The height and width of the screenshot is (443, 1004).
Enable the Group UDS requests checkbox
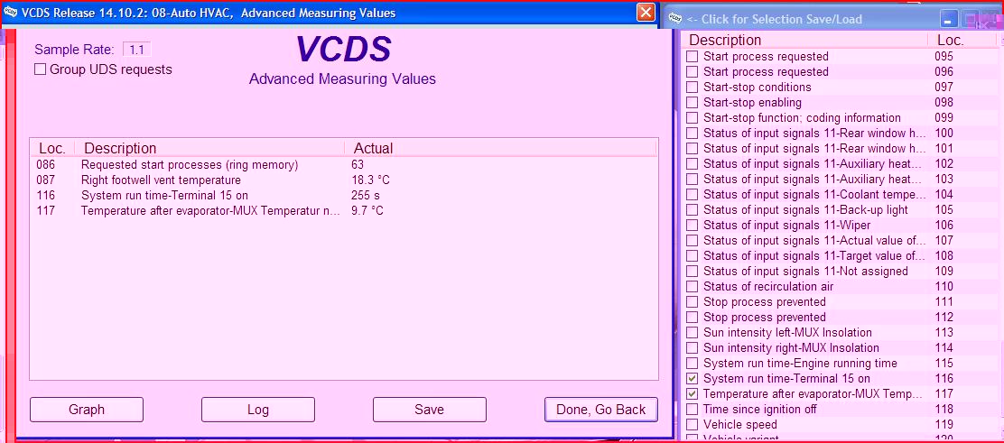pyautogui.click(x=40, y=69)
